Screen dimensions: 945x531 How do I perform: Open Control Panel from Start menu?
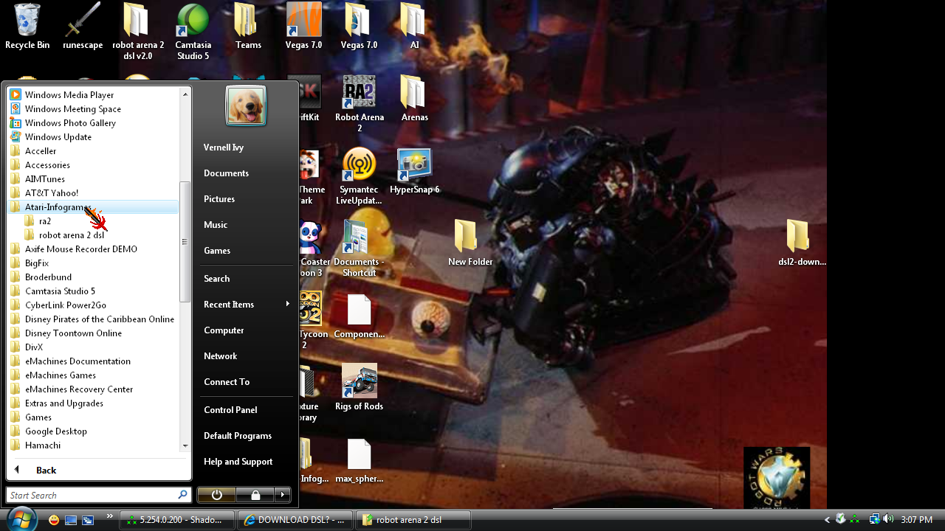(246, 409)
